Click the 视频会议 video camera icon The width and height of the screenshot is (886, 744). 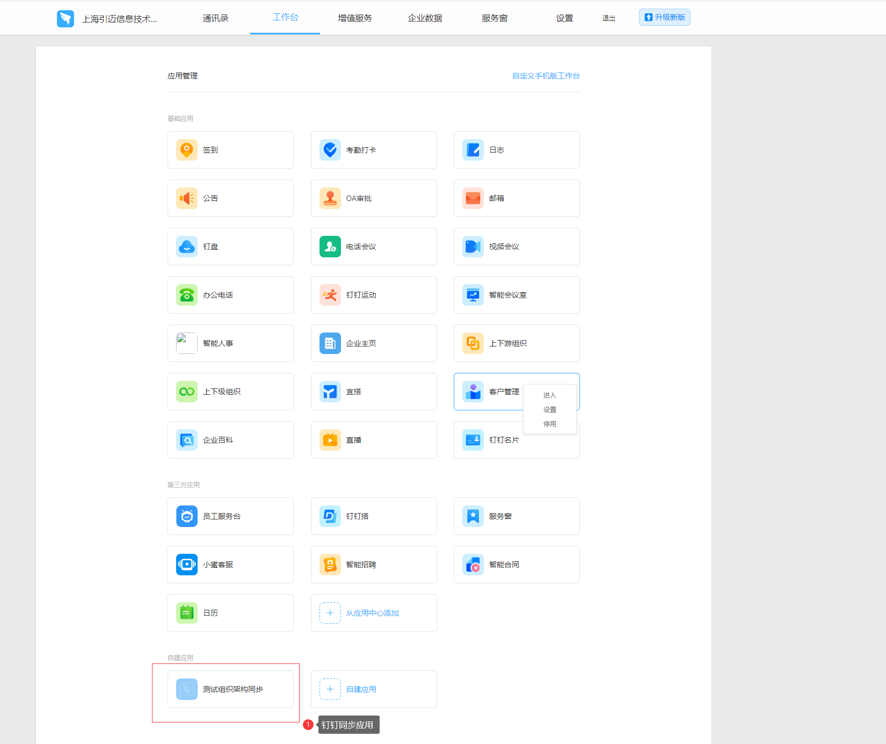click(473, 247)
